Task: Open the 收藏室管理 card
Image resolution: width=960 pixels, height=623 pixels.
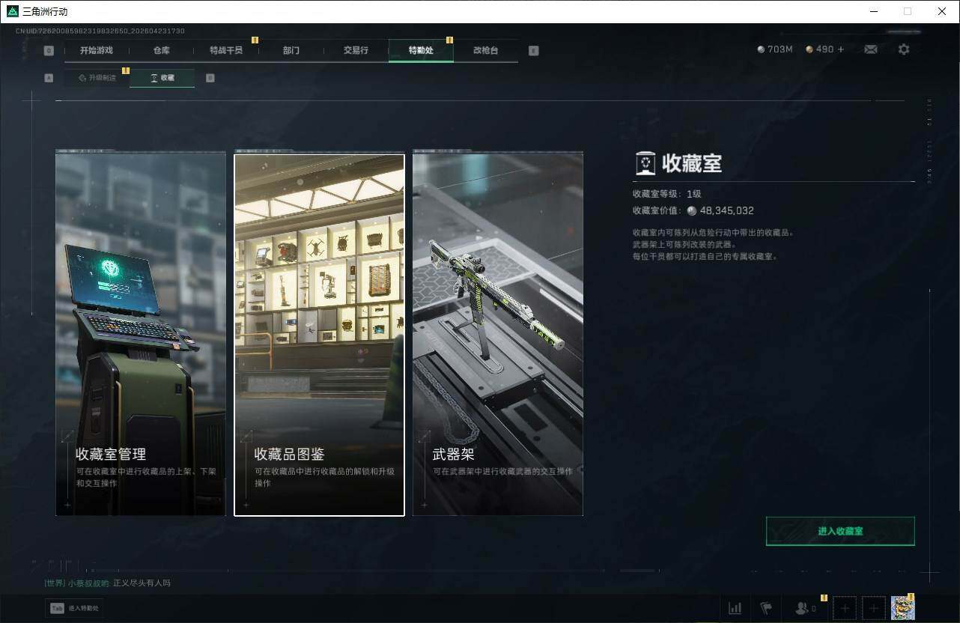Action: (x=140, y=333)
